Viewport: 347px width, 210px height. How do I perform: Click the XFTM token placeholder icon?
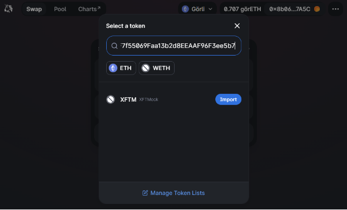click(111, 99)
